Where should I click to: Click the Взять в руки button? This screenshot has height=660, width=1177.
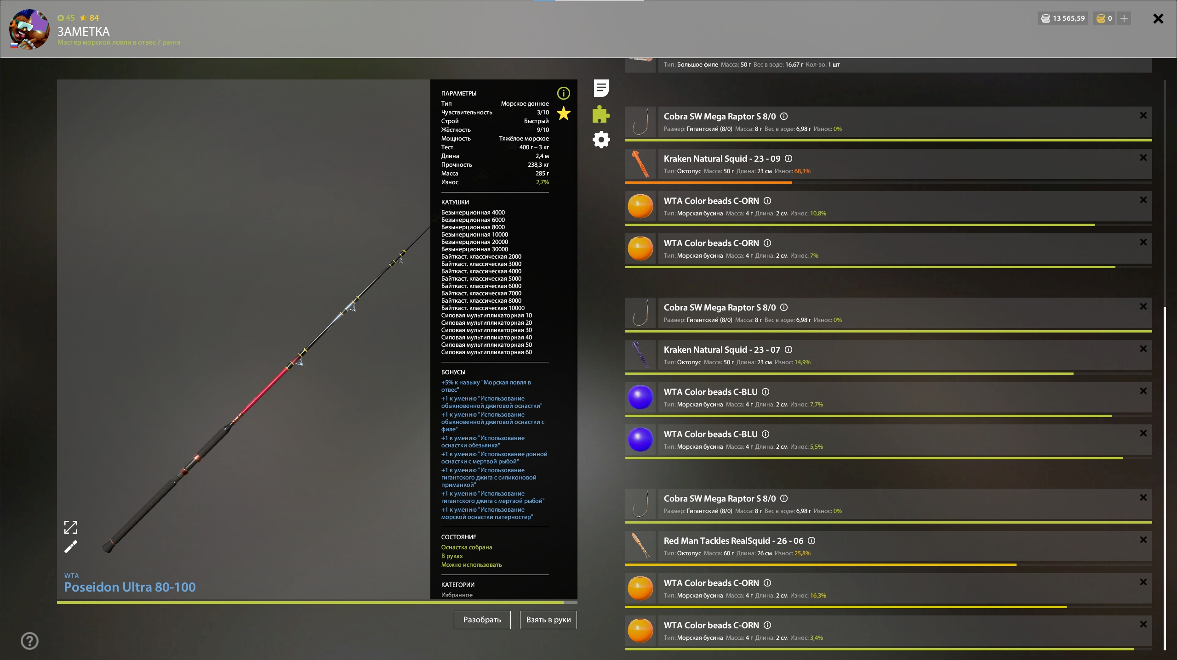(548, 620)
